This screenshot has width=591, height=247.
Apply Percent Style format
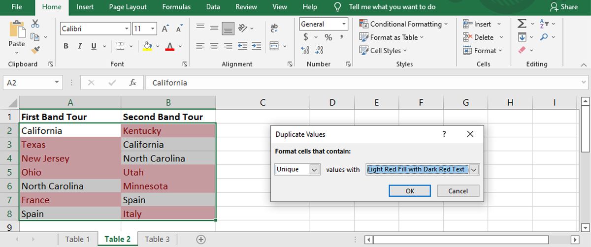click(328, 37)
